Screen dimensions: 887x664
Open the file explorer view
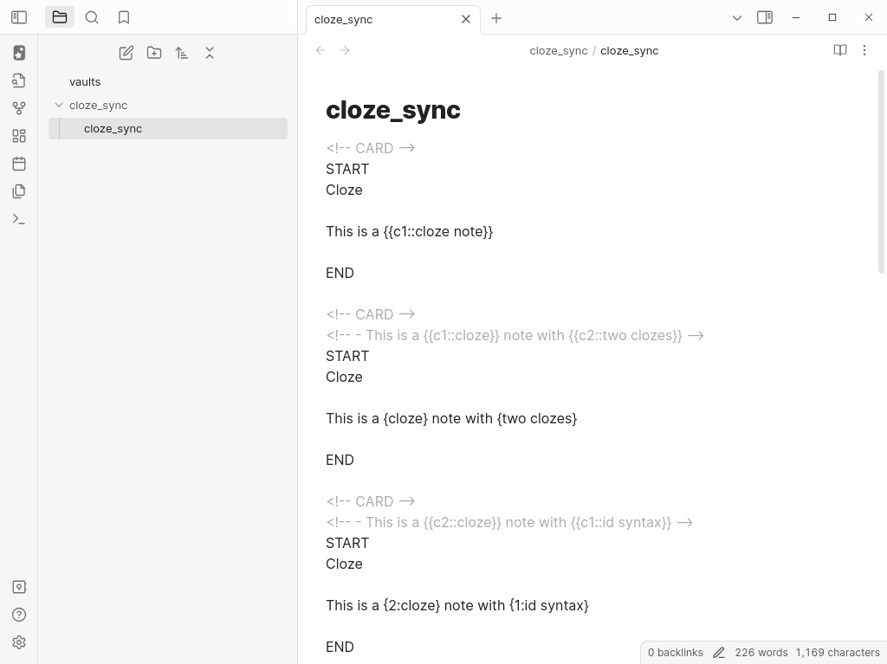(x=60, y=17)
